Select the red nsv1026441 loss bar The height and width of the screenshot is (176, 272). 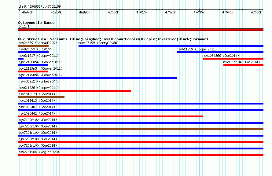[x=111, y=116]
